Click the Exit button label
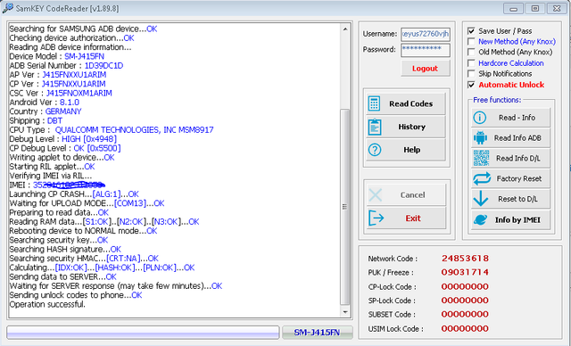 [413, 218]
